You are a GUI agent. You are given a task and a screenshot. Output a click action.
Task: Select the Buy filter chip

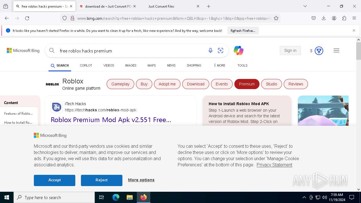pyautogui.click(x=144, y=84)
